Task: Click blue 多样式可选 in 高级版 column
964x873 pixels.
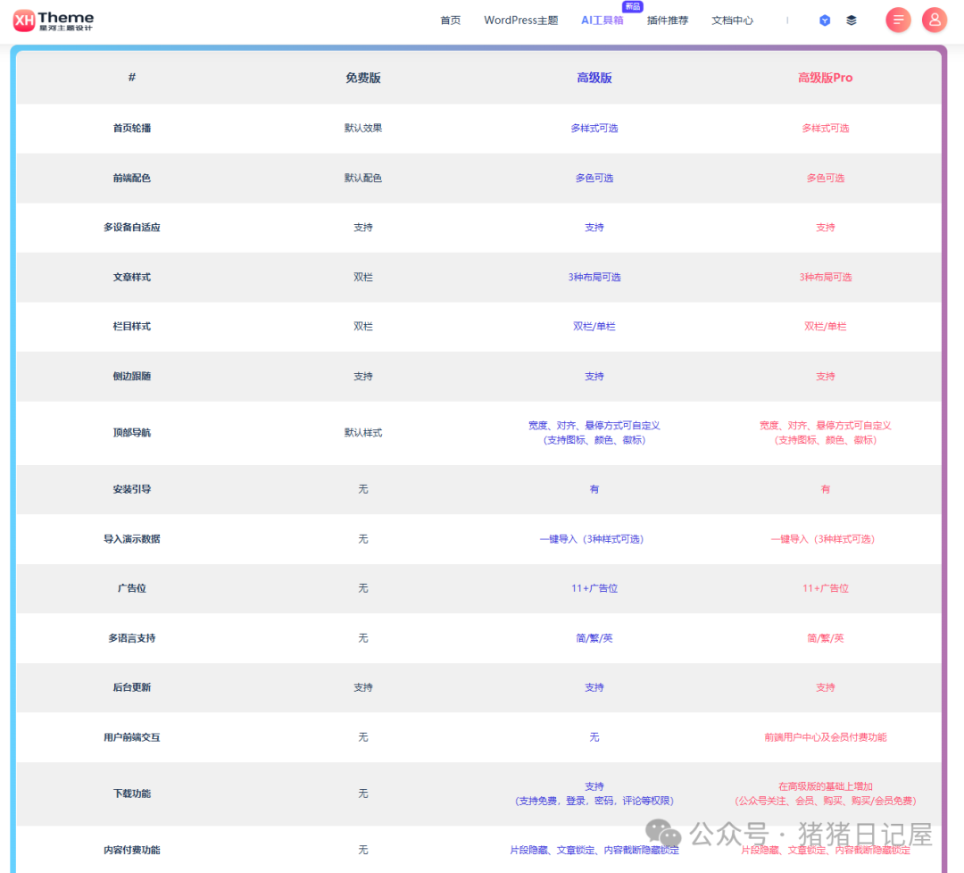Action: (x=594, y=128)
